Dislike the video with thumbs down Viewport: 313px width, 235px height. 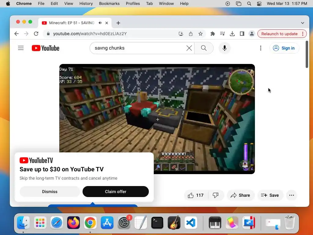[215, 195]
